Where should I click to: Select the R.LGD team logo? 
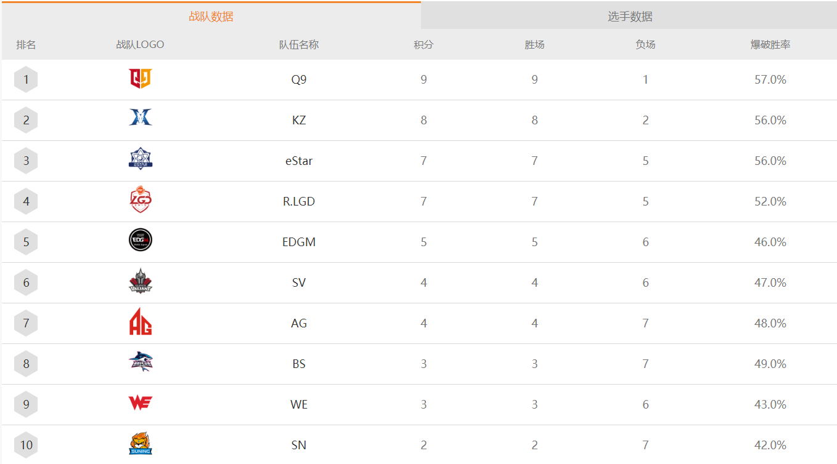pos(140,201)
